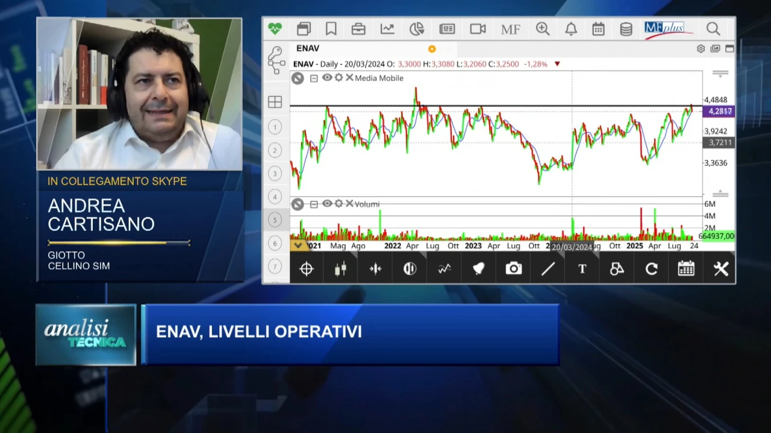
Task: Open the line chart icon in the top toolbar
Action: point(387,29)
